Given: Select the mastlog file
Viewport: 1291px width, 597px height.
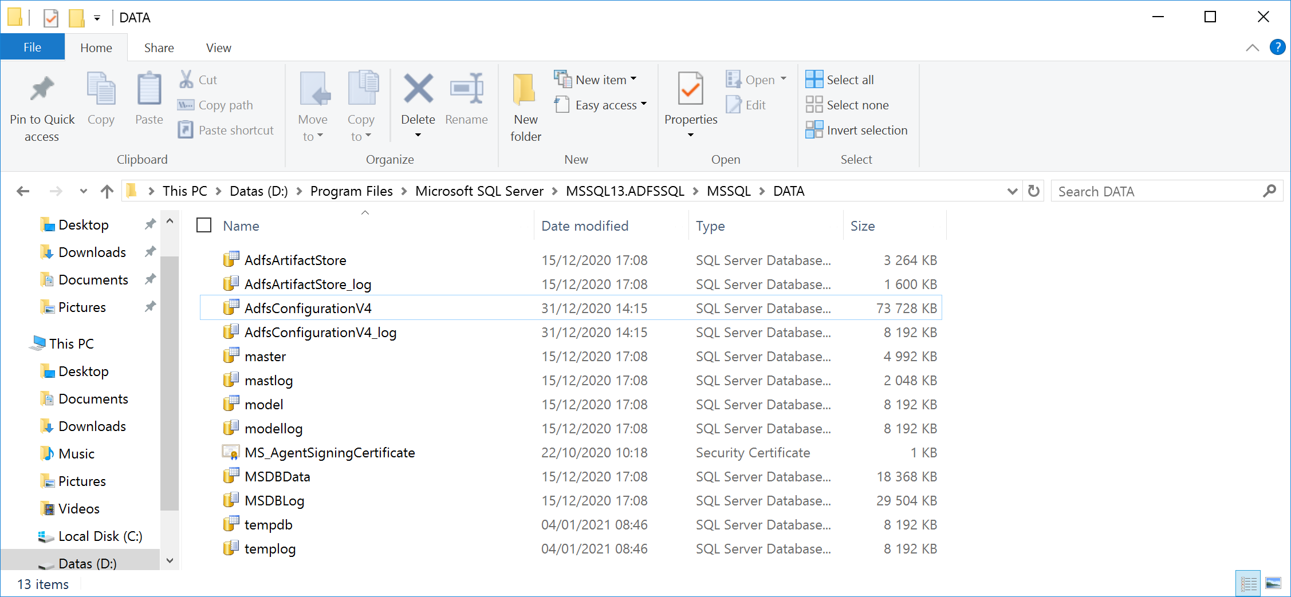Looking at the screenshot, I should pyautogui.click(x=570, y=380).
